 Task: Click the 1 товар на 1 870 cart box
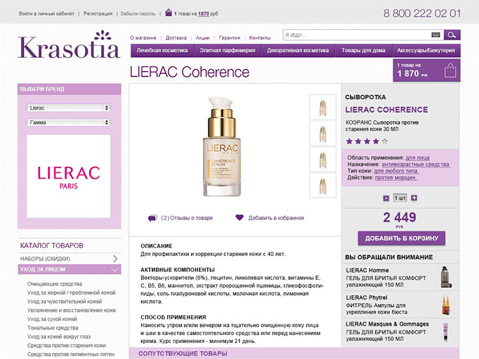coord(426,70)
